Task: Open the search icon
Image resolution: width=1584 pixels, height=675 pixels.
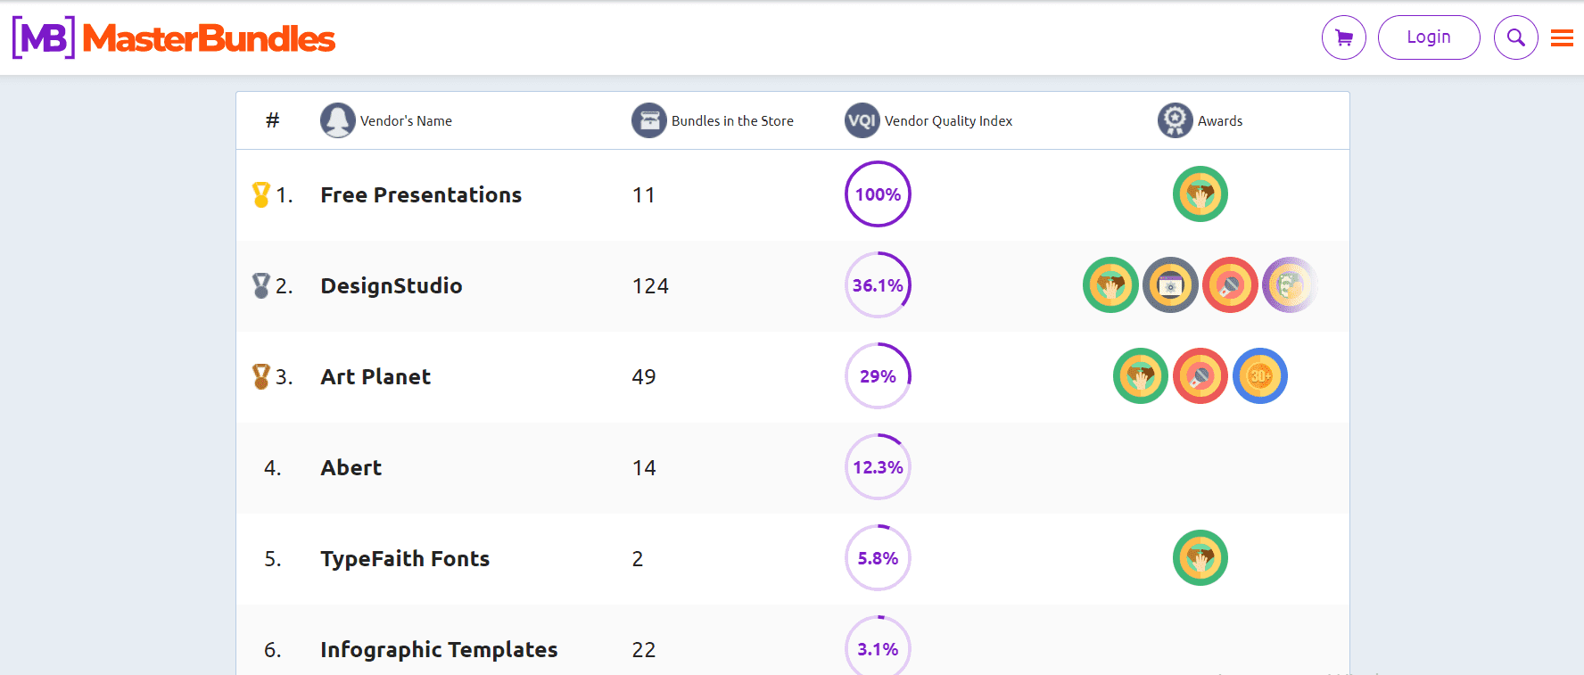Action: (1516, 37)
